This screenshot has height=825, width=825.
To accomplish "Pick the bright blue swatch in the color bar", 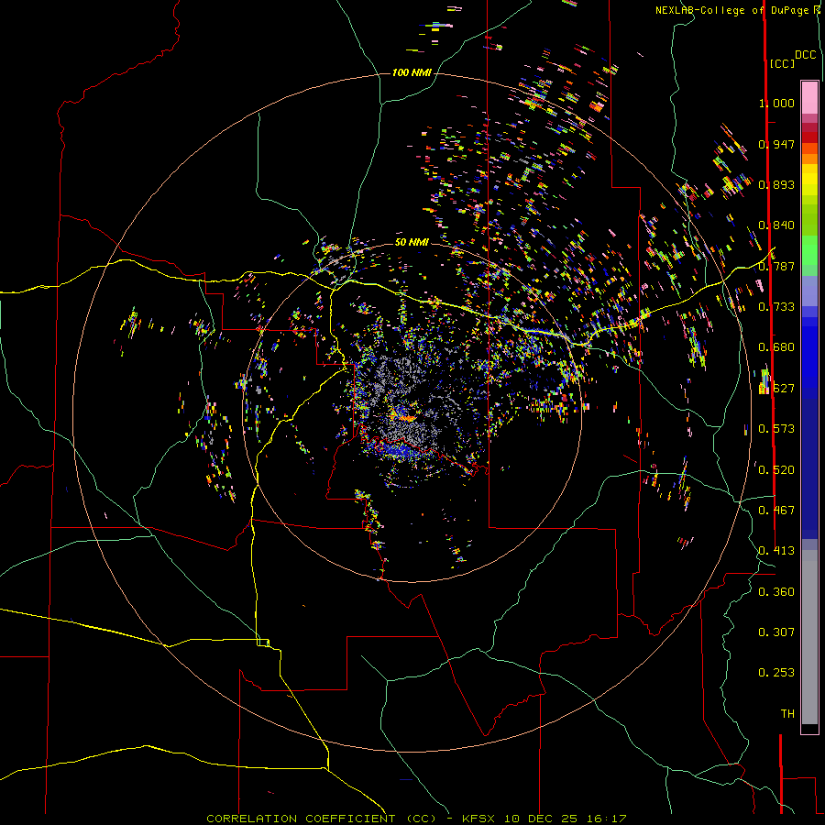I will point(809,357).
